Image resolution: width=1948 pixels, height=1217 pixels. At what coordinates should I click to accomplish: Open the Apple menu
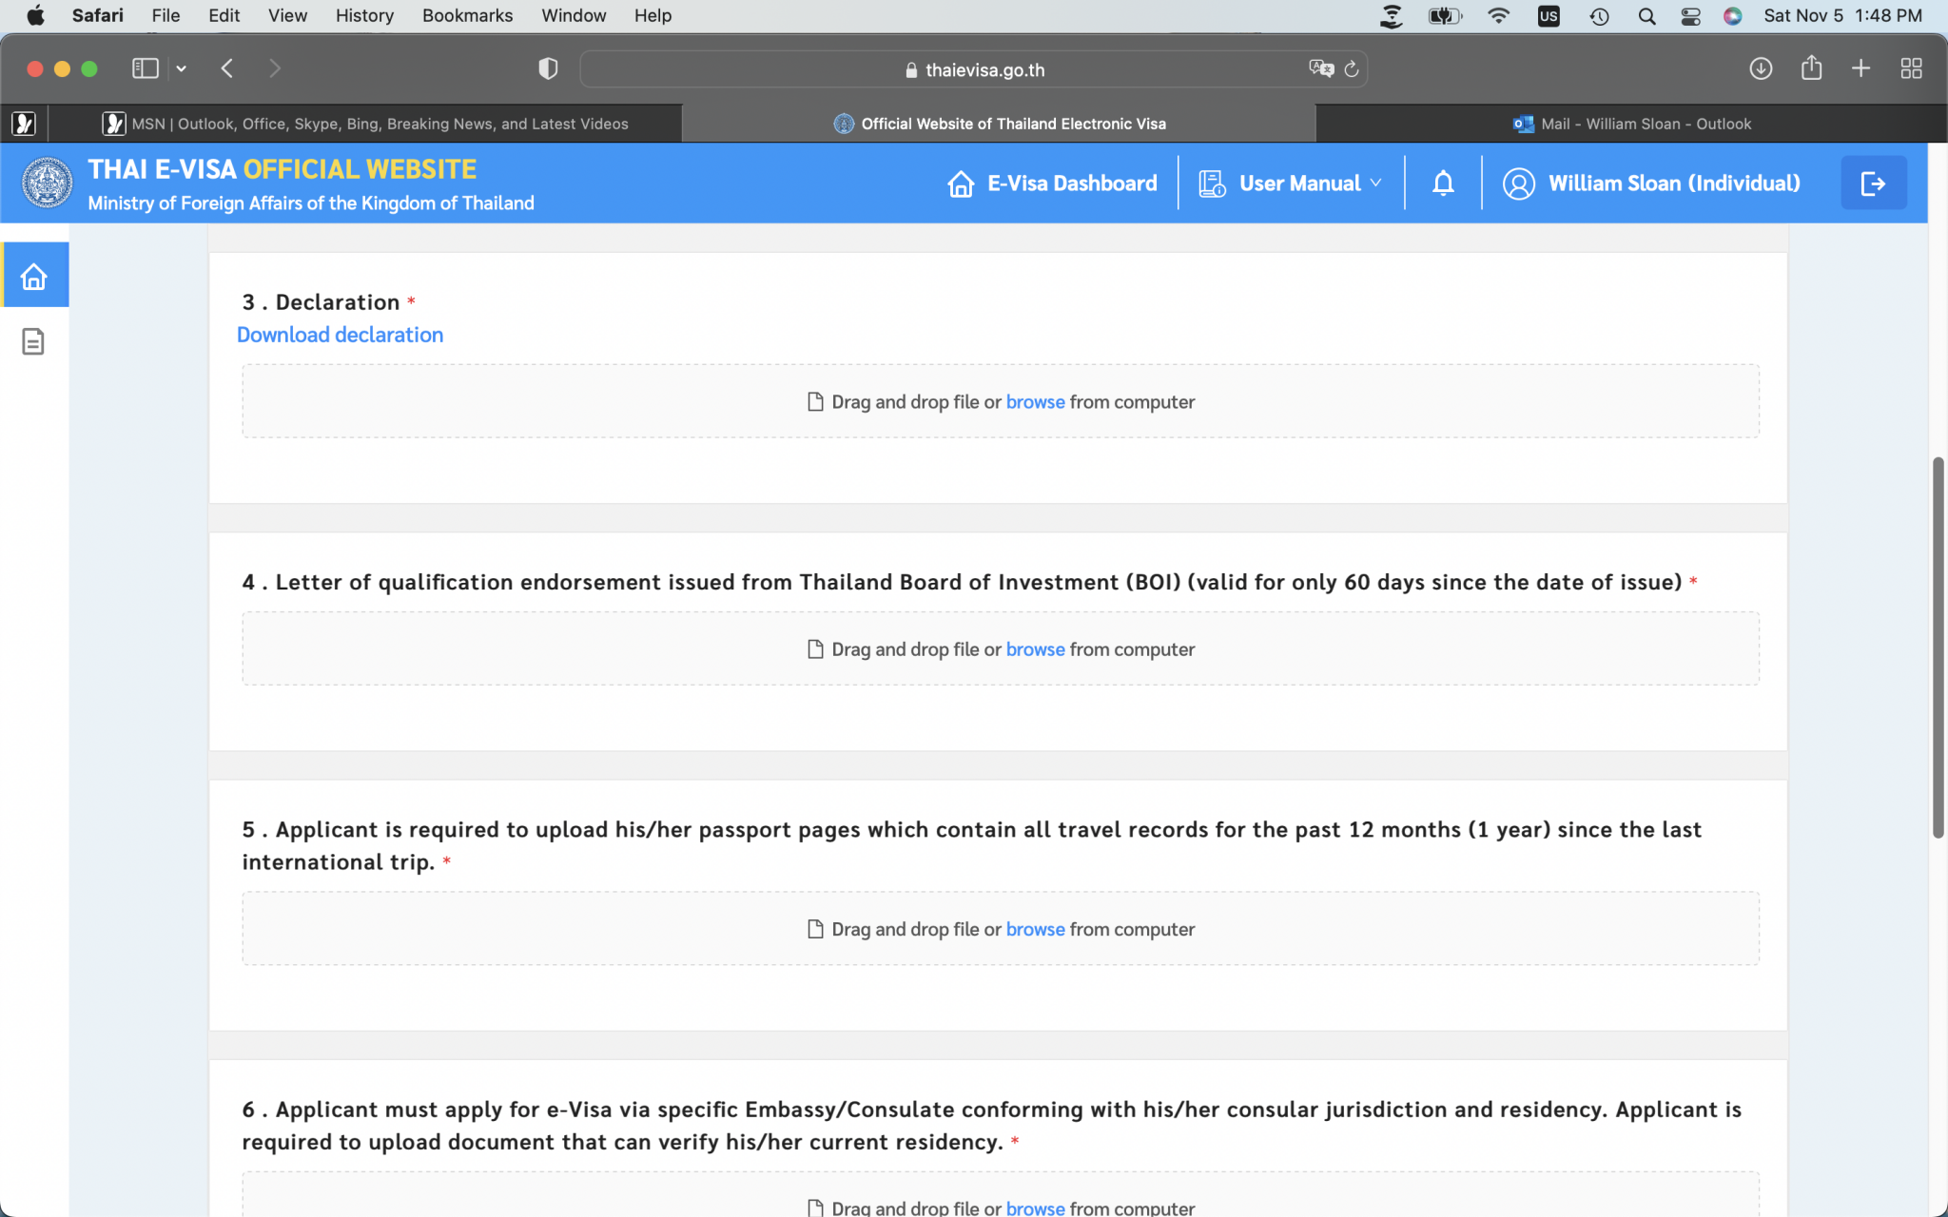[35, 15]
